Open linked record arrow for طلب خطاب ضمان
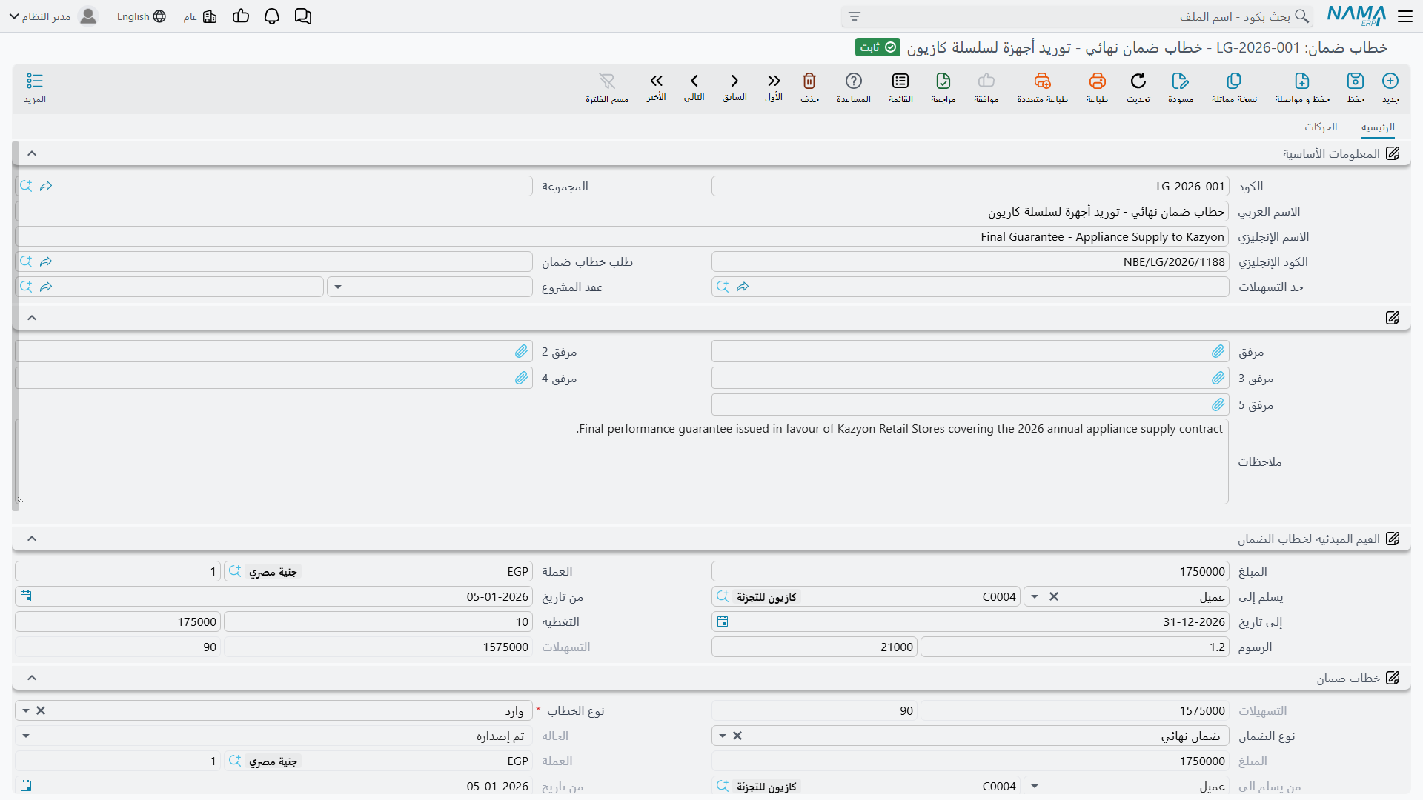The height and width of the screenshot is (800, 1423). pyautogui.click(x=46, y=261)
